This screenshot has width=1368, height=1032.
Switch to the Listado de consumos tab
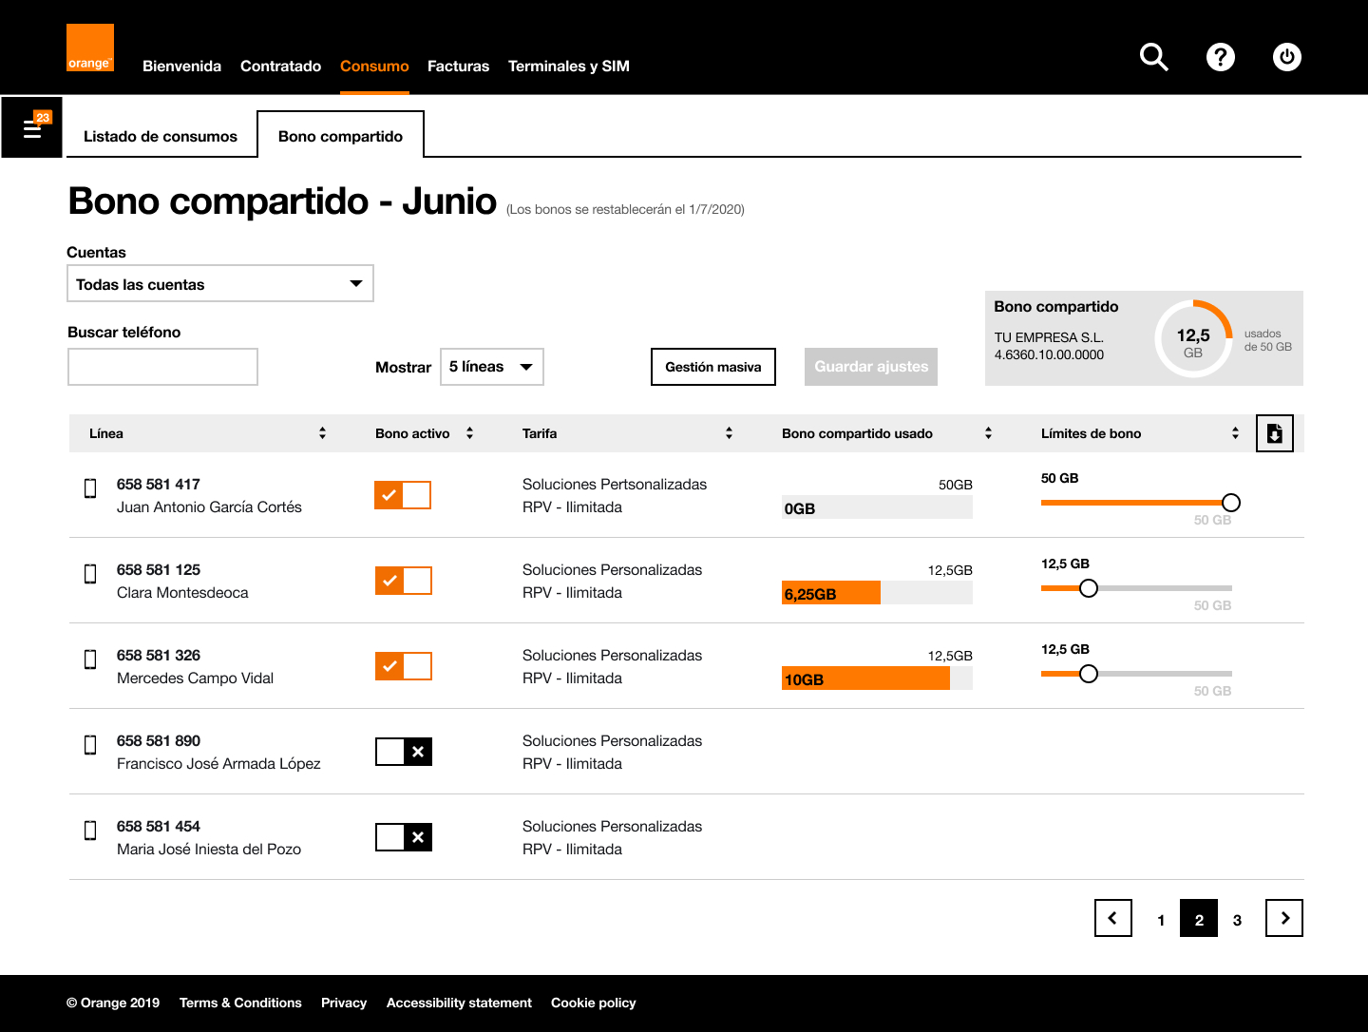(x=161, y=136)
